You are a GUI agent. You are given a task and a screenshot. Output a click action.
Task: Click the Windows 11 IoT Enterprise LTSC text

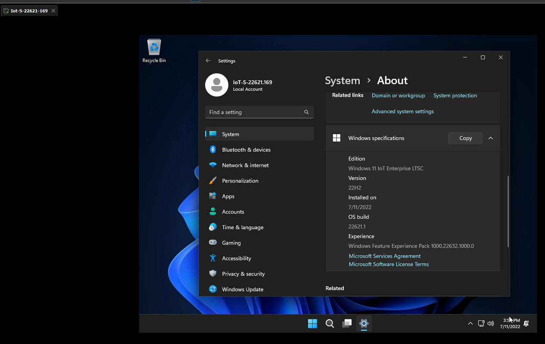(x=386, y=169)
